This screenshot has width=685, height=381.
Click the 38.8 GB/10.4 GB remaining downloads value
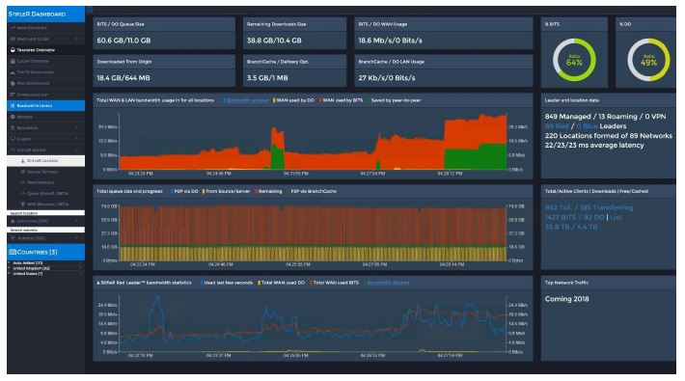click(x=274, y=41)
